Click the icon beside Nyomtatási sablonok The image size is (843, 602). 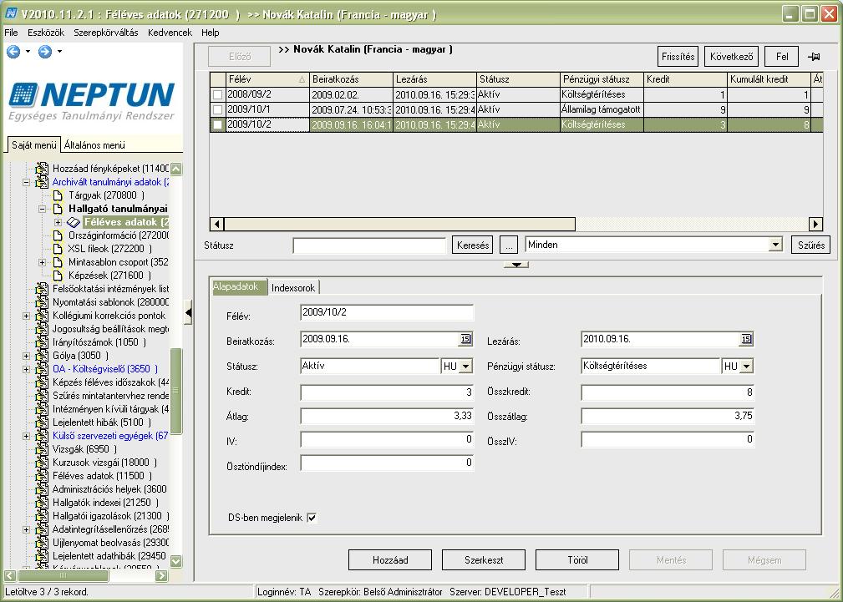click(x=42, y=301)
